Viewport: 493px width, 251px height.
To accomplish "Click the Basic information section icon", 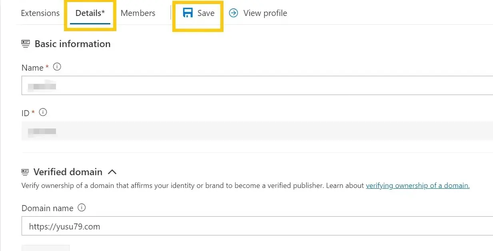I will point(26,44).
